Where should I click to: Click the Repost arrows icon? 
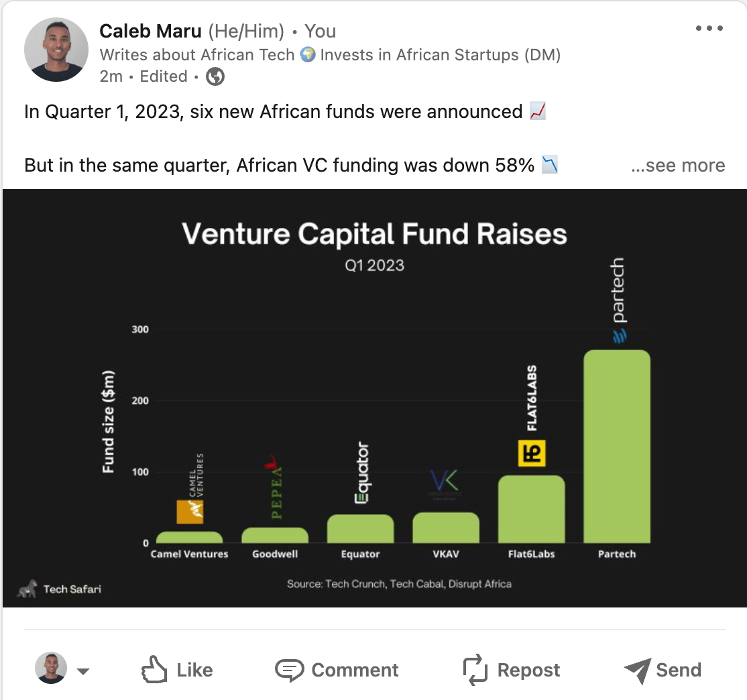coord(475,670)
